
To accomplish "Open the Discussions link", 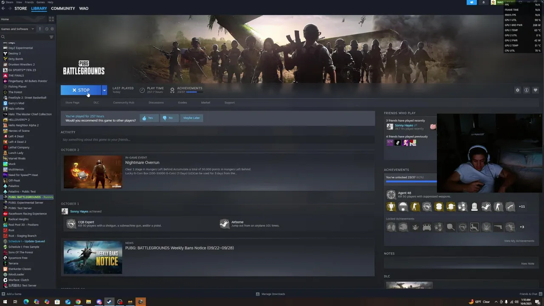I will [x=156, y=102].
